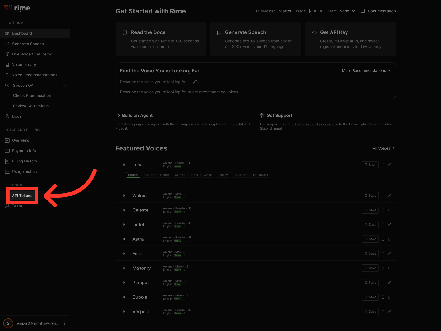This screenshot has height=331, width=441.
Task: Open the three-dot account menu
Action: pos(64,323)
